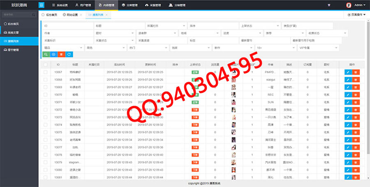The width and height of the screenshot is (370, 187).
Task: Click the green search button in filter bar
Action: pyautogui.click(x=46, y=54)
